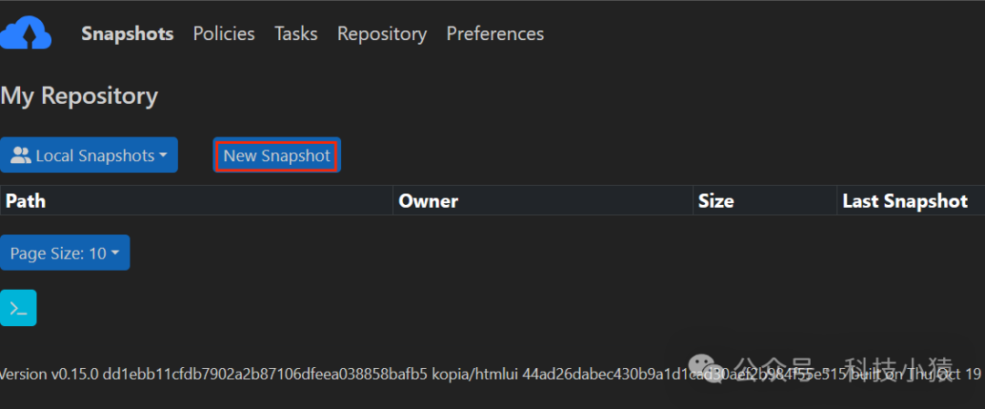The width and height of the screenshot is (985, 409).
Task: Go to the Policies tab
Action: 223,34
